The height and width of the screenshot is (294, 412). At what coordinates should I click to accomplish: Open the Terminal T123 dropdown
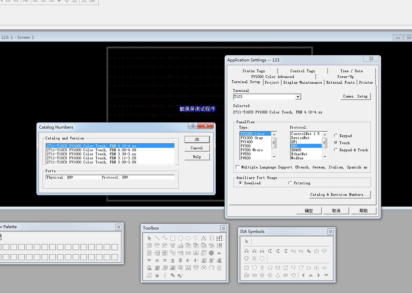(298, 97)
